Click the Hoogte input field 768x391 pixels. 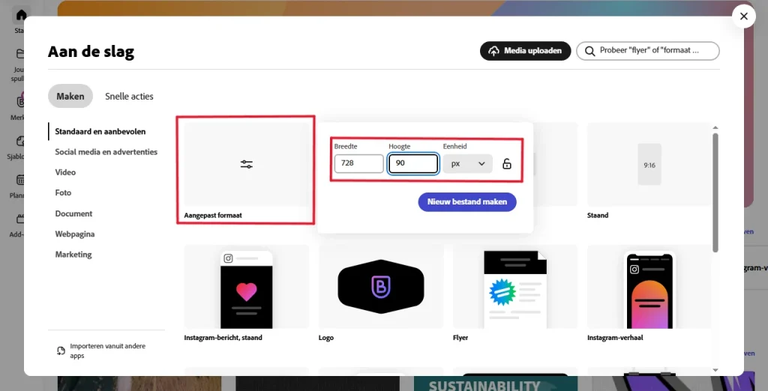[x=413, y=163]
